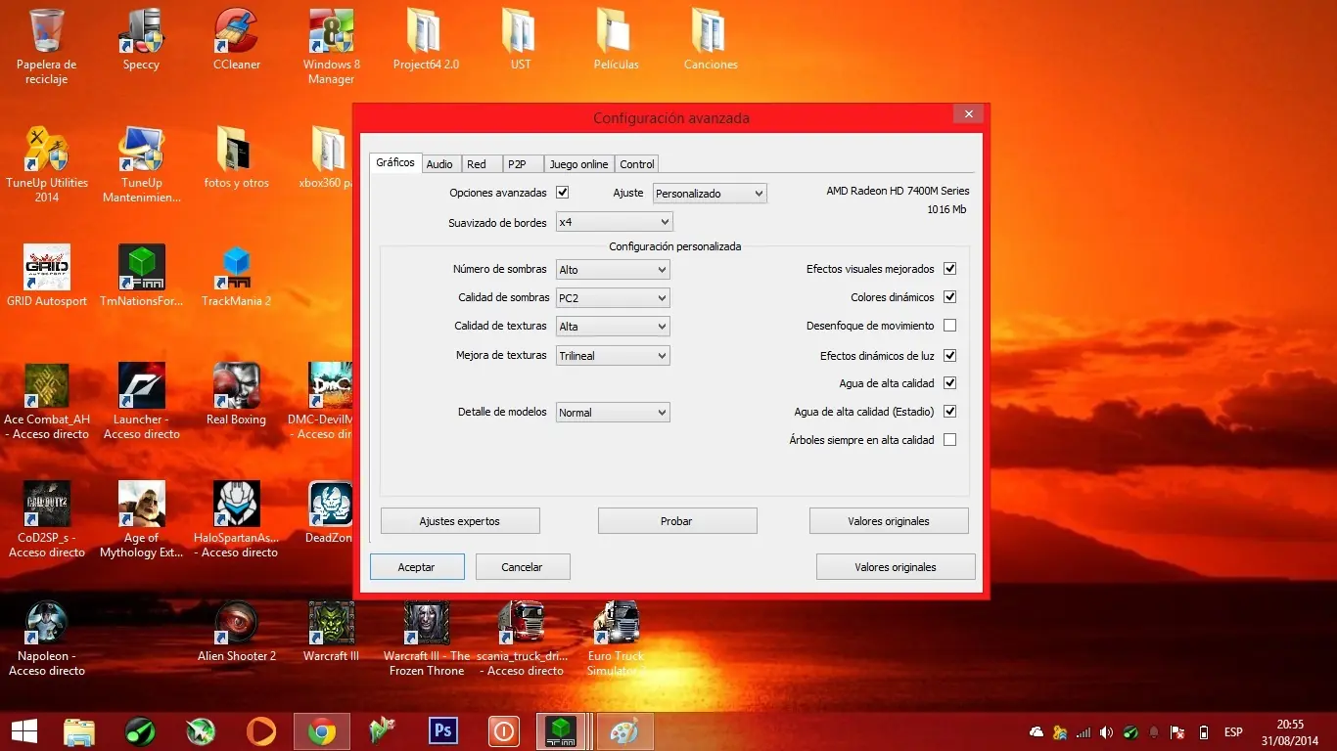Click Valores originales button beside Probar
The height and width of the screenshot is (751, 1337).
pos(889,521)
